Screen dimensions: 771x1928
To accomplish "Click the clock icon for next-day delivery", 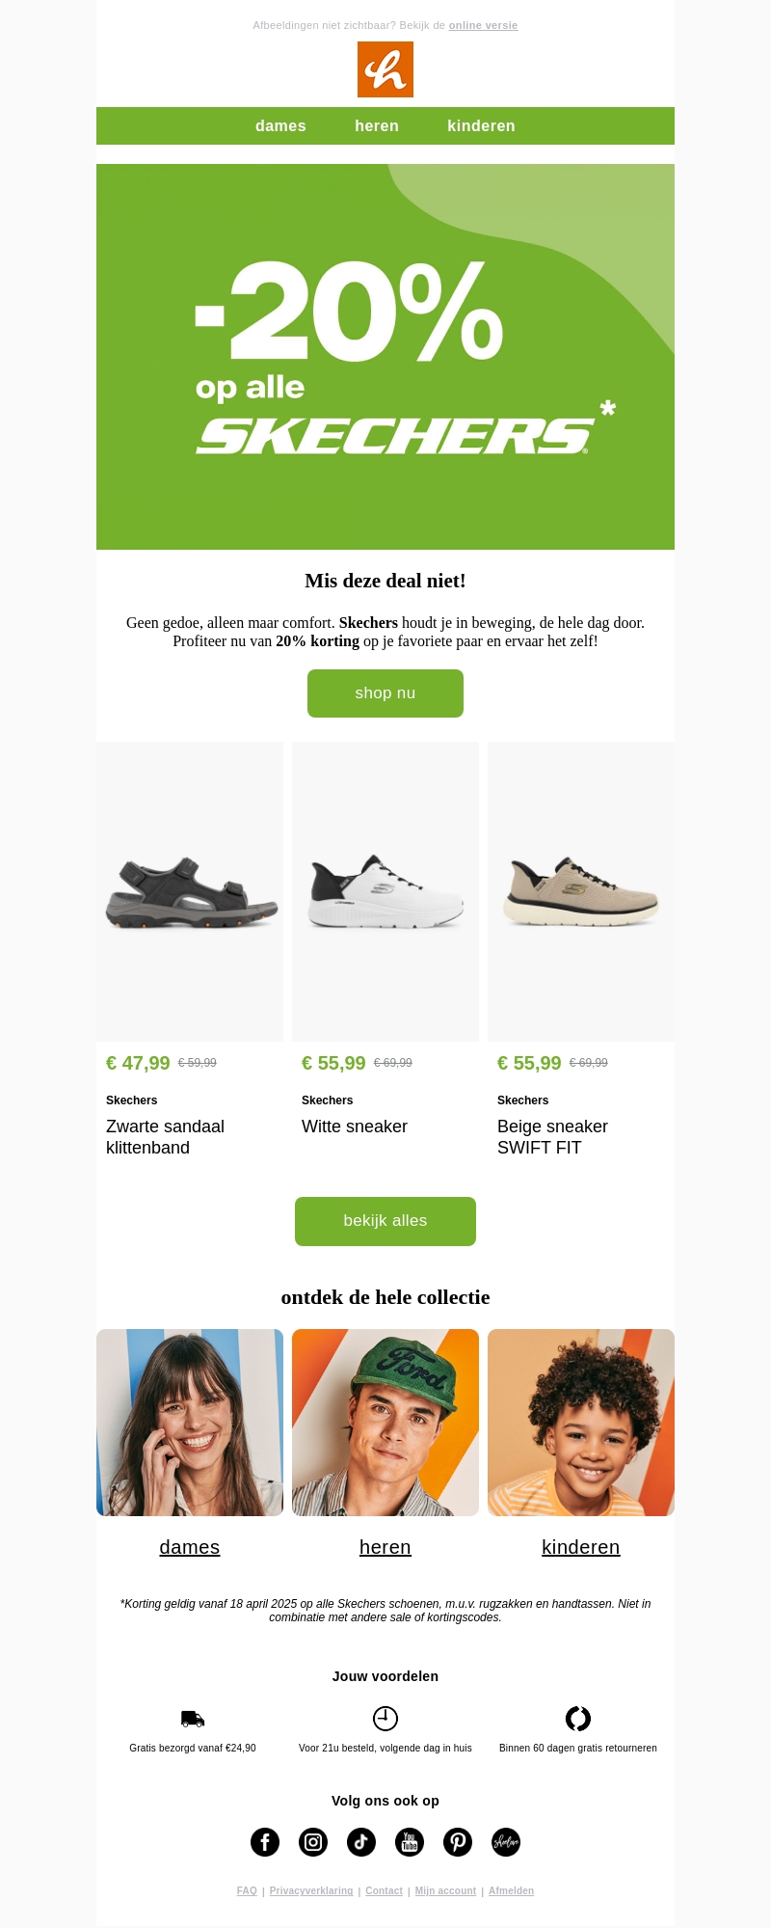I will coord(385,1719).
